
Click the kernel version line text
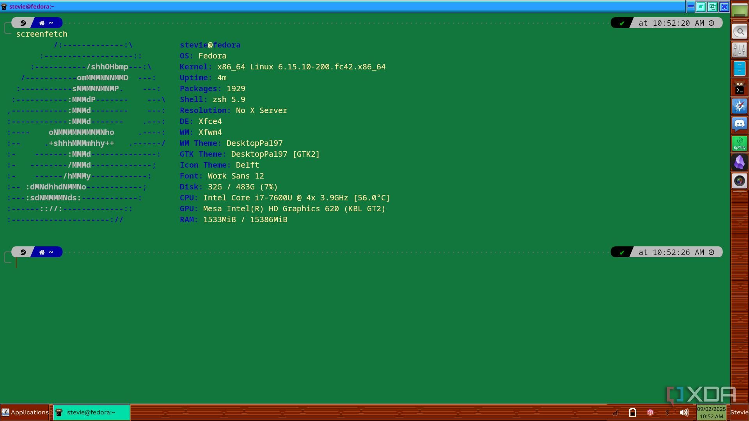pyautogui.click(x=283, y=67)
